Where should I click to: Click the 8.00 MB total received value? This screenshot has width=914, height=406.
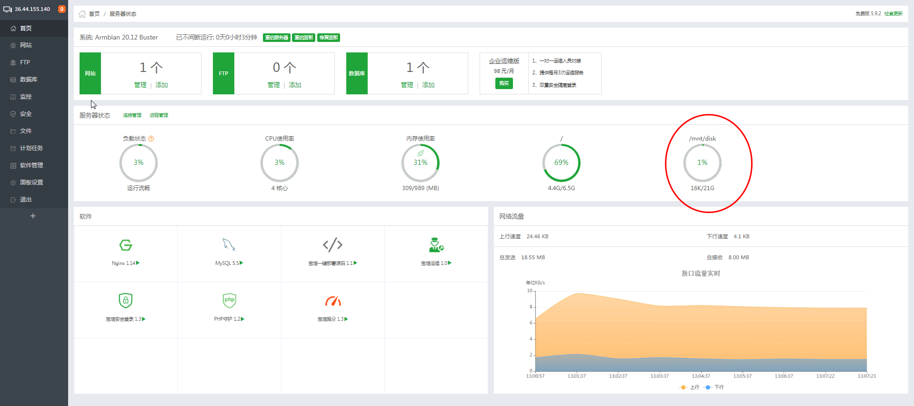pos(739,257)
